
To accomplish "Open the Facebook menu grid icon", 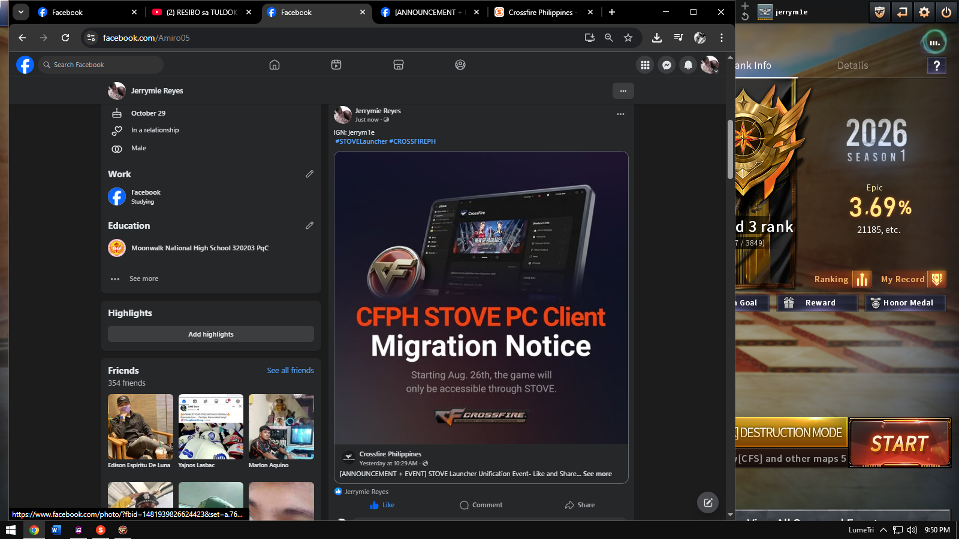I will coord(645,65).
